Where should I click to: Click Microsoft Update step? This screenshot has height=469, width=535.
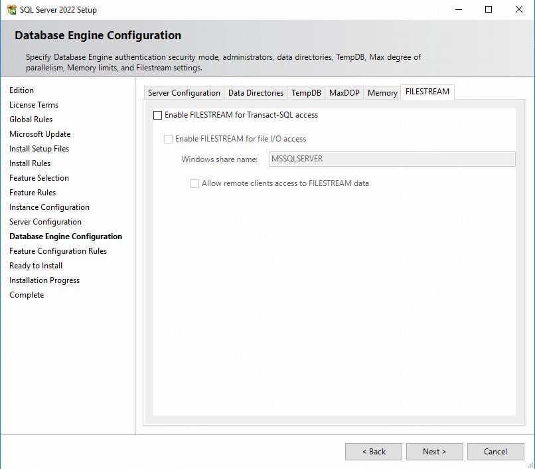coord(40,134)
